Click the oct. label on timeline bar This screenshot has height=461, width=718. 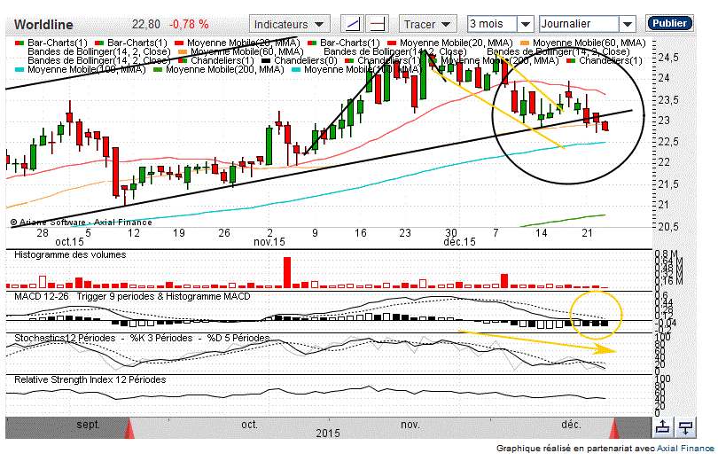249,425
